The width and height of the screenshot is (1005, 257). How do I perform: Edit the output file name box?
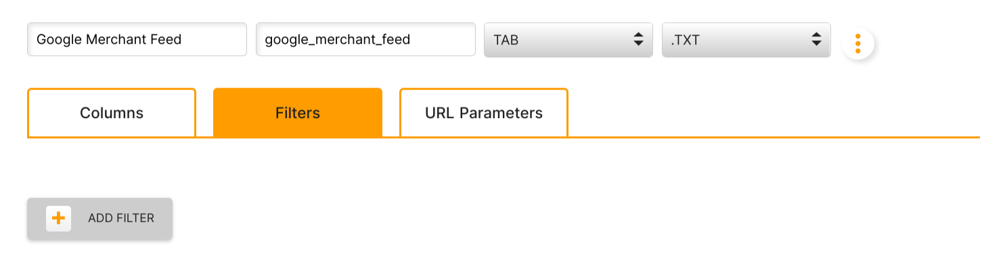coord(365,40)
